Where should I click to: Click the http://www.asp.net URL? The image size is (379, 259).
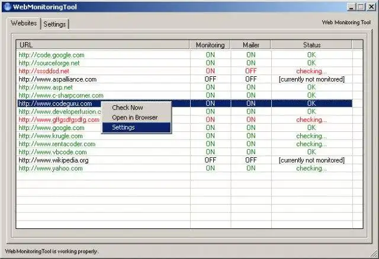[x=46, y=88]
